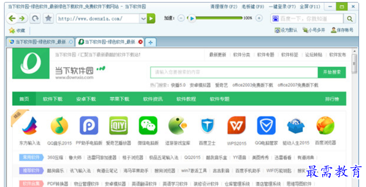
Task: Open the 论坛转贴 top link
Action: coord(314,54)
